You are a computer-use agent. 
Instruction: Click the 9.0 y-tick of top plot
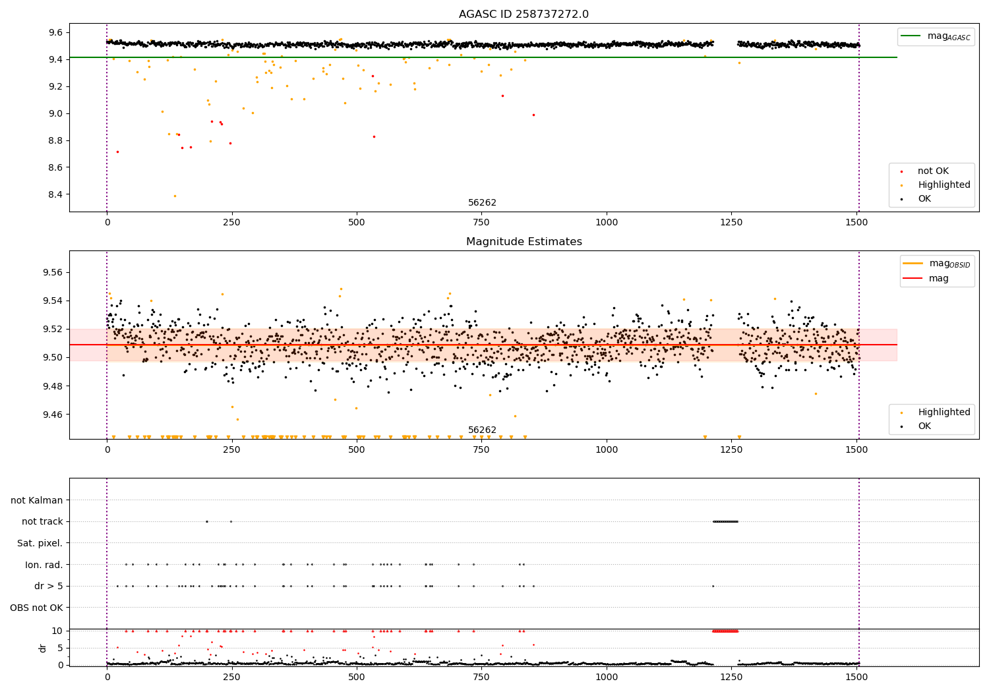pyautogui.click(x=56, y=114)
